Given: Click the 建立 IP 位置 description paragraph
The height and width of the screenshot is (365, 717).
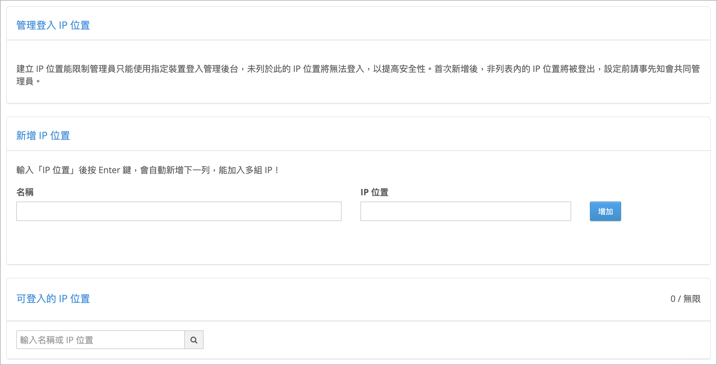Looking at the screenshot, I should tap(358, 75).
